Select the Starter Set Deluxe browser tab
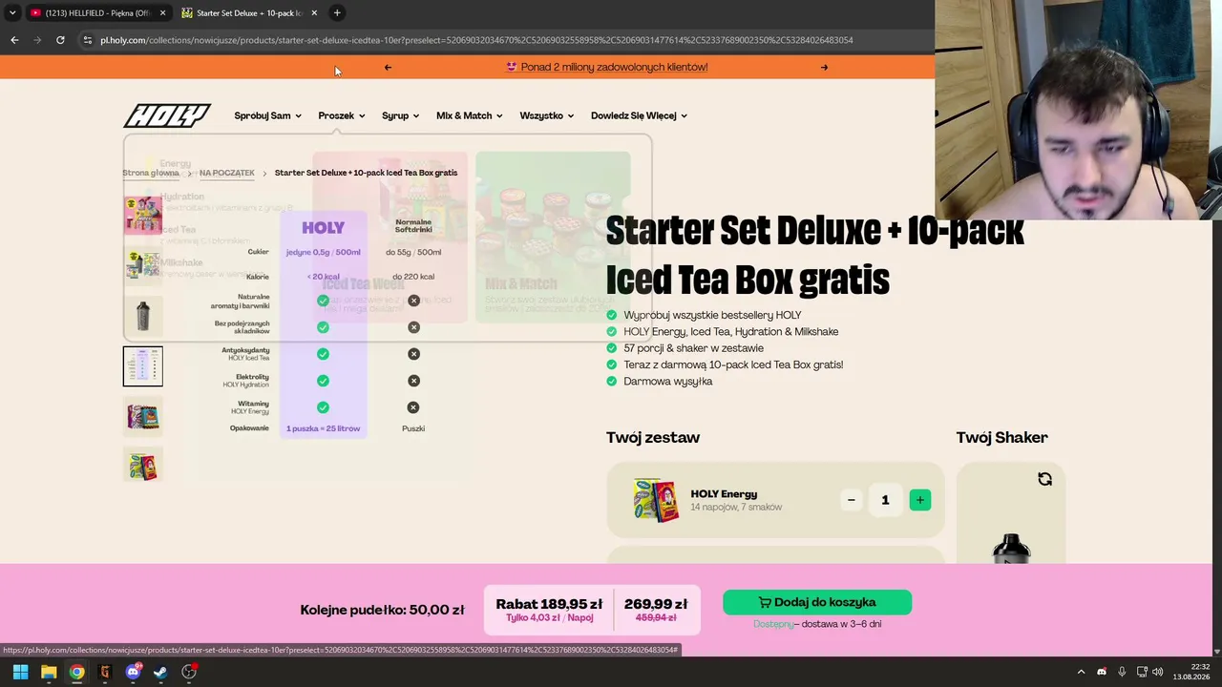Screen dimensions: 1222x687 (250, 12)
